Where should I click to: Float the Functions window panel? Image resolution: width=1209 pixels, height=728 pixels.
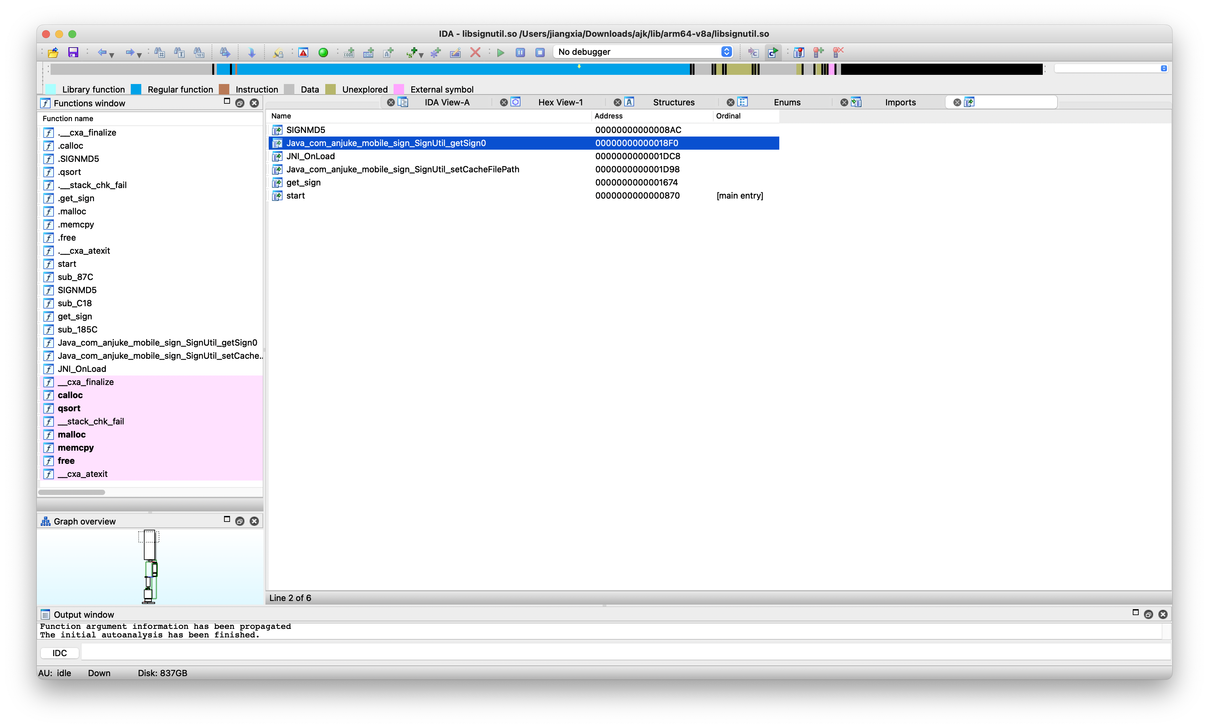(x=240, y=103)
